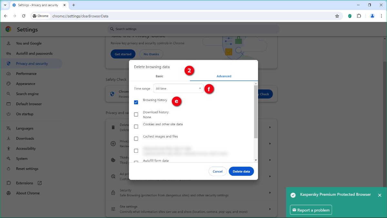Screen dimensions: 387x218
Task: Select the Settings browser tab
Action: 38,5
